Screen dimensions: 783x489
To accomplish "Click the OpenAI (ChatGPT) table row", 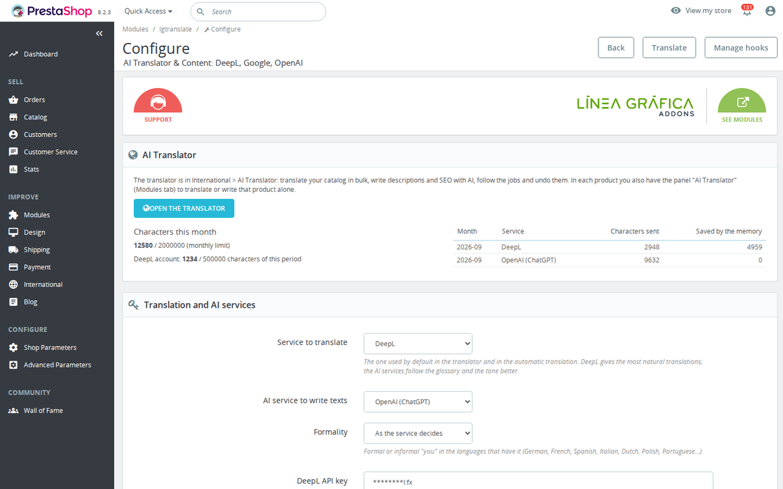I will pyautogui.click(x=609, y=260).
